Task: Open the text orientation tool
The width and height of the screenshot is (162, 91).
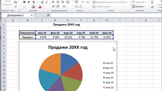Action: click(x=64, y=7)
